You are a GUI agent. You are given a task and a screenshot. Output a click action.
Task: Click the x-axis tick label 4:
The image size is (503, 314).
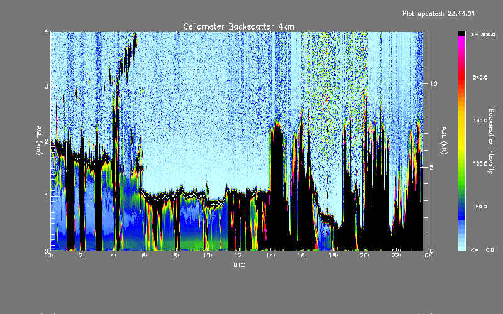point(114,256)
